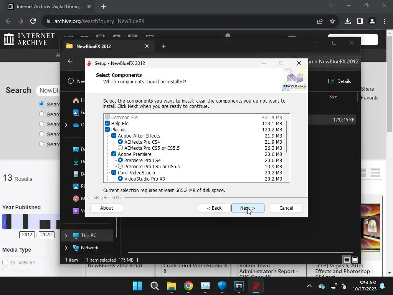393x295 pixels.
Task: Click the NewBlueFX 2012 File Explorer tab
Action: coord(108,46)
